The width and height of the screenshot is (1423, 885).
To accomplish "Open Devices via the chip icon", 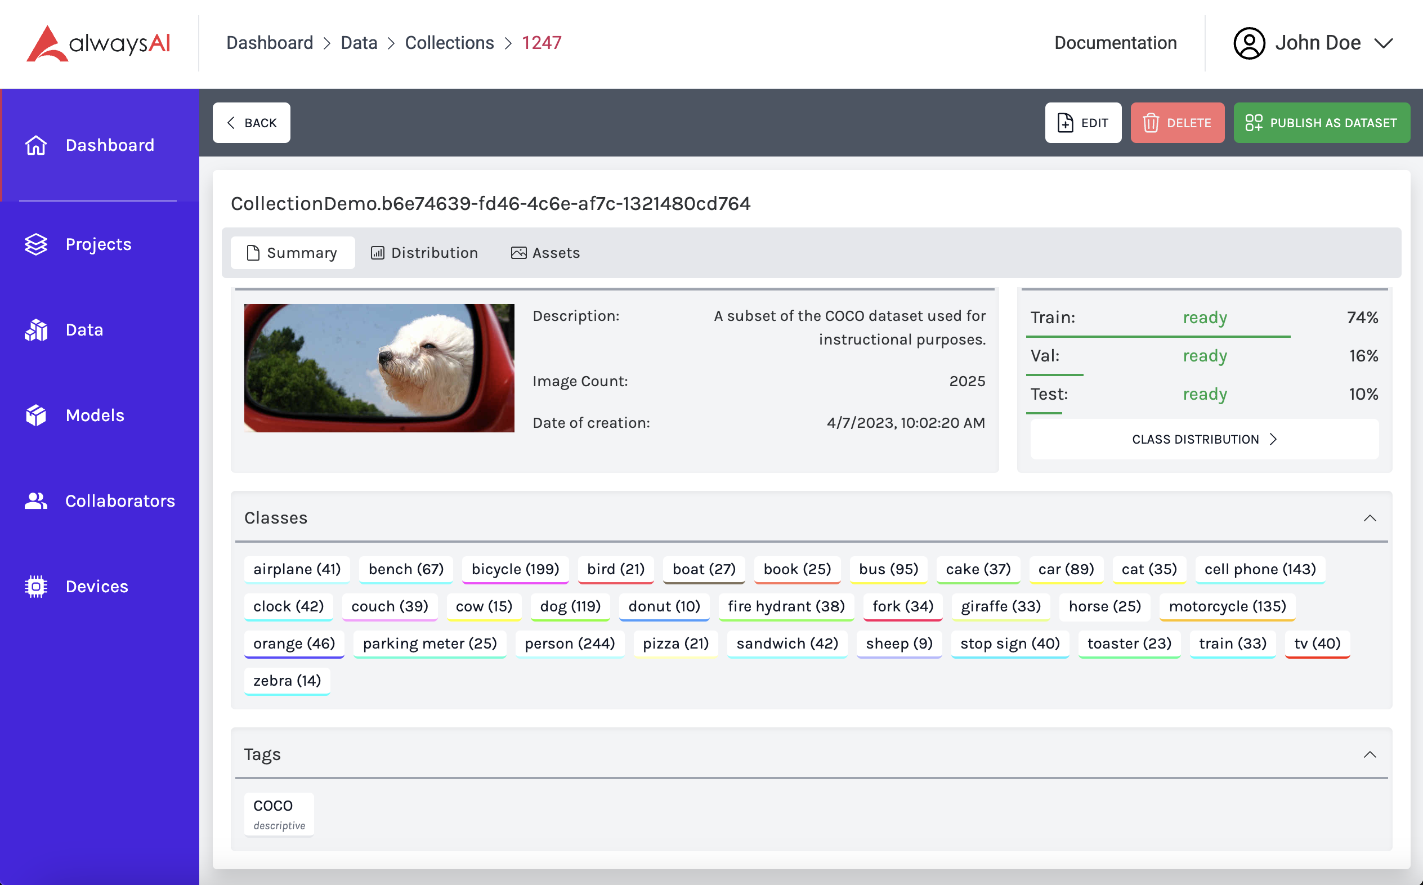I will point(35,587).
